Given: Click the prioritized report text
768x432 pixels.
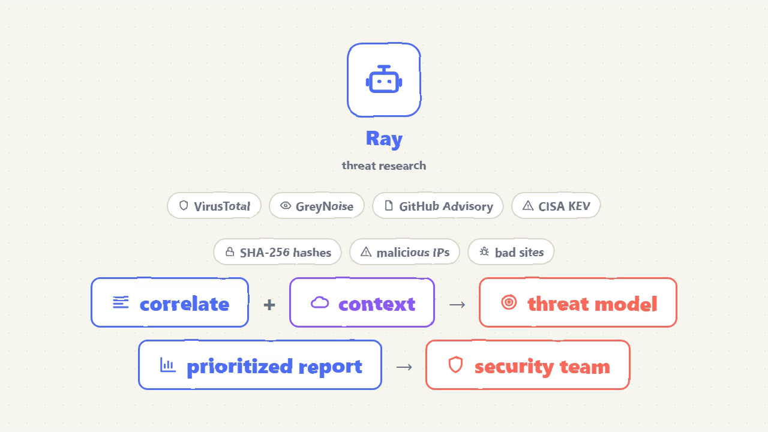Looking at the screenshot, I should pyautogui.click(x=274, y=366).
